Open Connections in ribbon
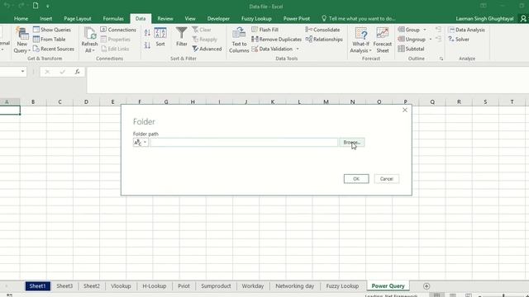The image size is (529, 297). [118, 30]
